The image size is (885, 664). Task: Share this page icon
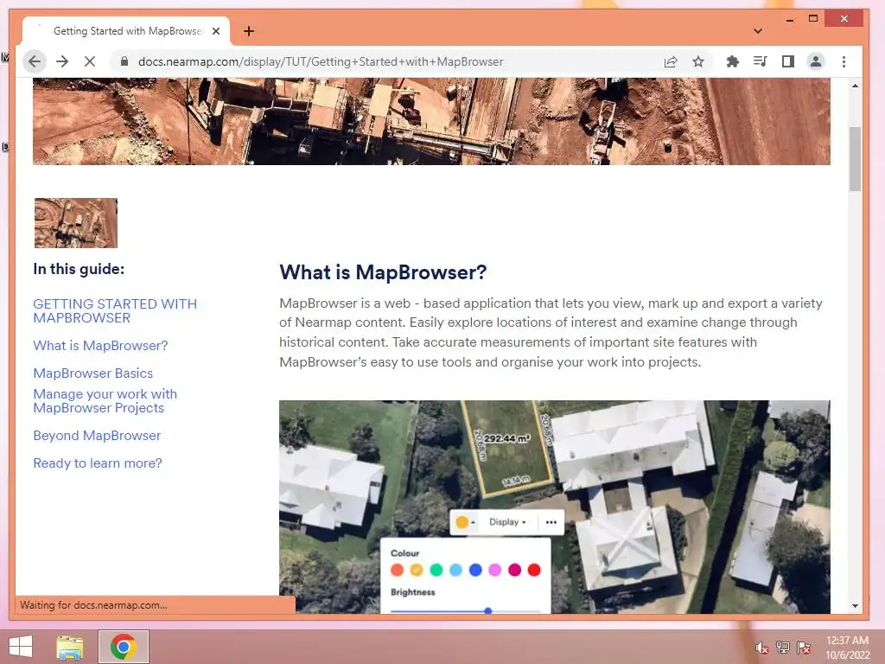(x=671, y=61)
